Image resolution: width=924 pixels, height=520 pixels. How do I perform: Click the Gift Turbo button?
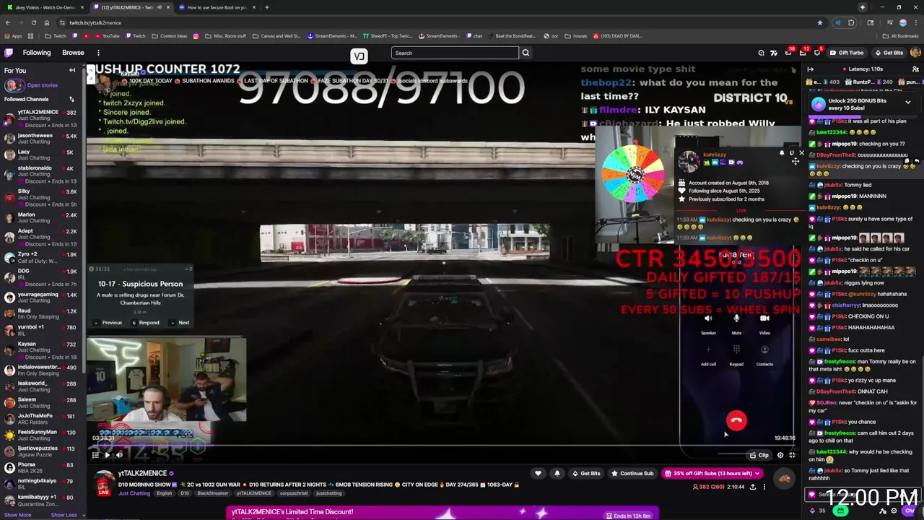coord(846,53)
